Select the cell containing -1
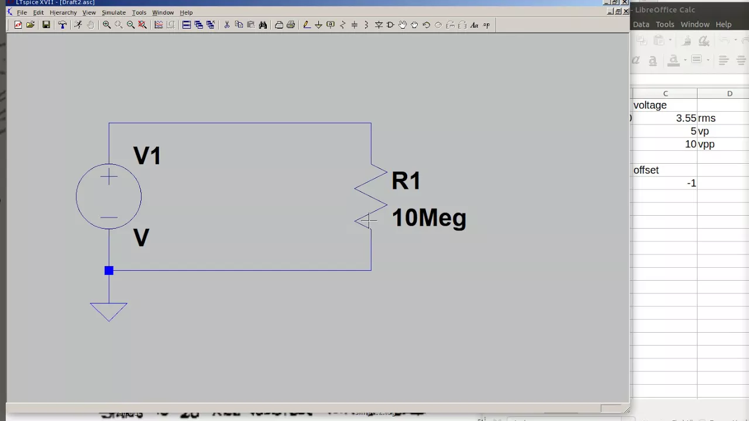This screenshot has width=749, height=421. (x=665, y=183)
